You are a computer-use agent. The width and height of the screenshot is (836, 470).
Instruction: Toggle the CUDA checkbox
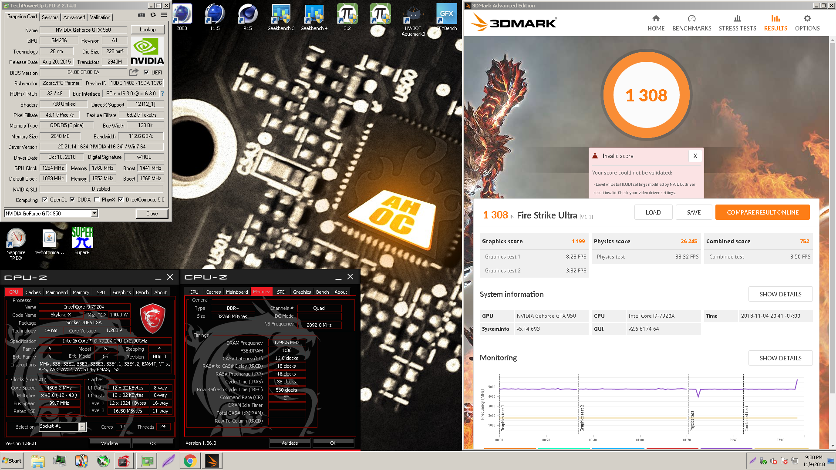[x=72, y=200]
